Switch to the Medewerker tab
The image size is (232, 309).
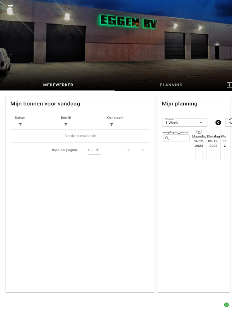[x=58, y=85]
